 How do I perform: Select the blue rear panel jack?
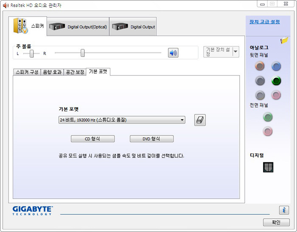[x=276, y=66]
